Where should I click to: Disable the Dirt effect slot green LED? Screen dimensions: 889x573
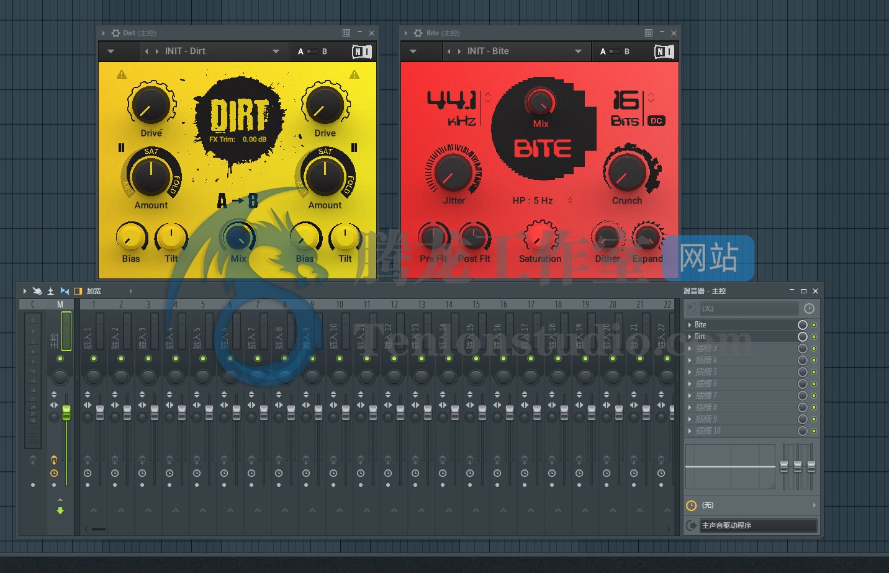click(x=814, y=337)
